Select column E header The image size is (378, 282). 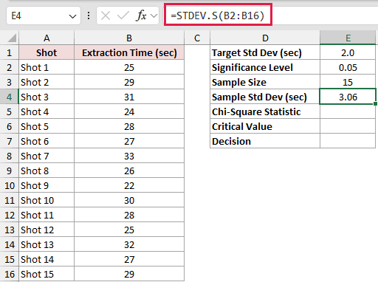pyautogui.click(x=348, y=38)
